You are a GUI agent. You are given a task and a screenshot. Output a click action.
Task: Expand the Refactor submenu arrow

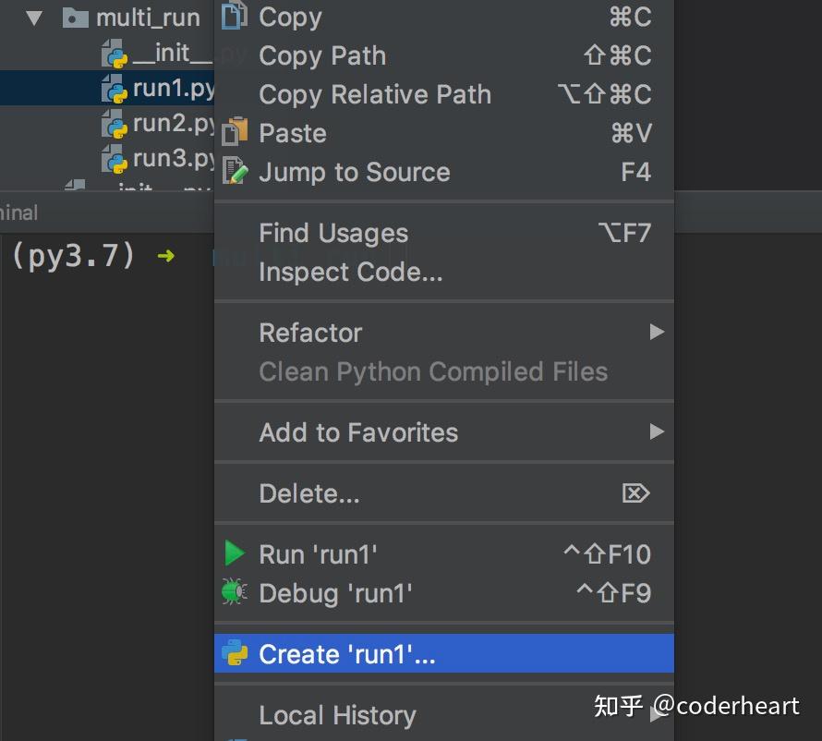[656, 332]
